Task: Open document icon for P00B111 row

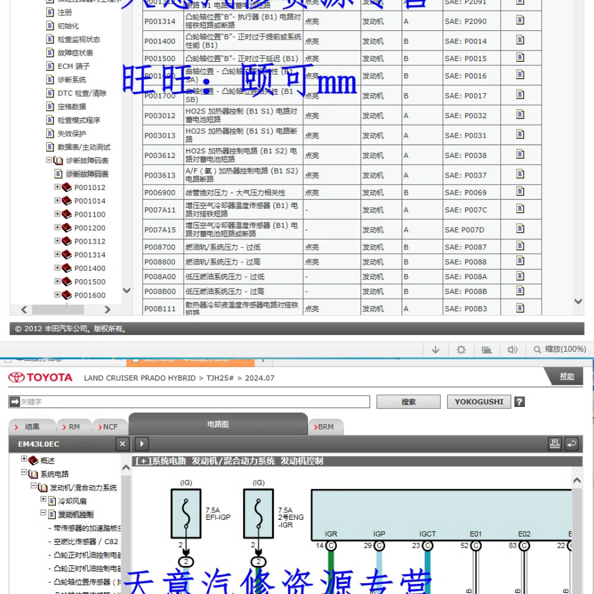Action: click(x=520, y=308)
